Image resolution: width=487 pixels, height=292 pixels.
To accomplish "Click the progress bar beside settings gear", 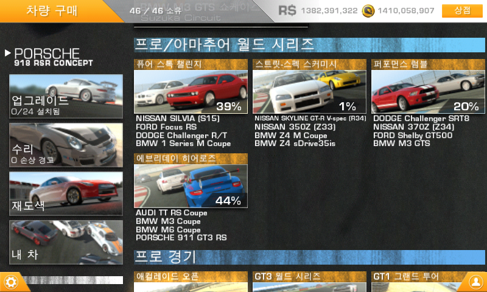I will click(73, 280).
